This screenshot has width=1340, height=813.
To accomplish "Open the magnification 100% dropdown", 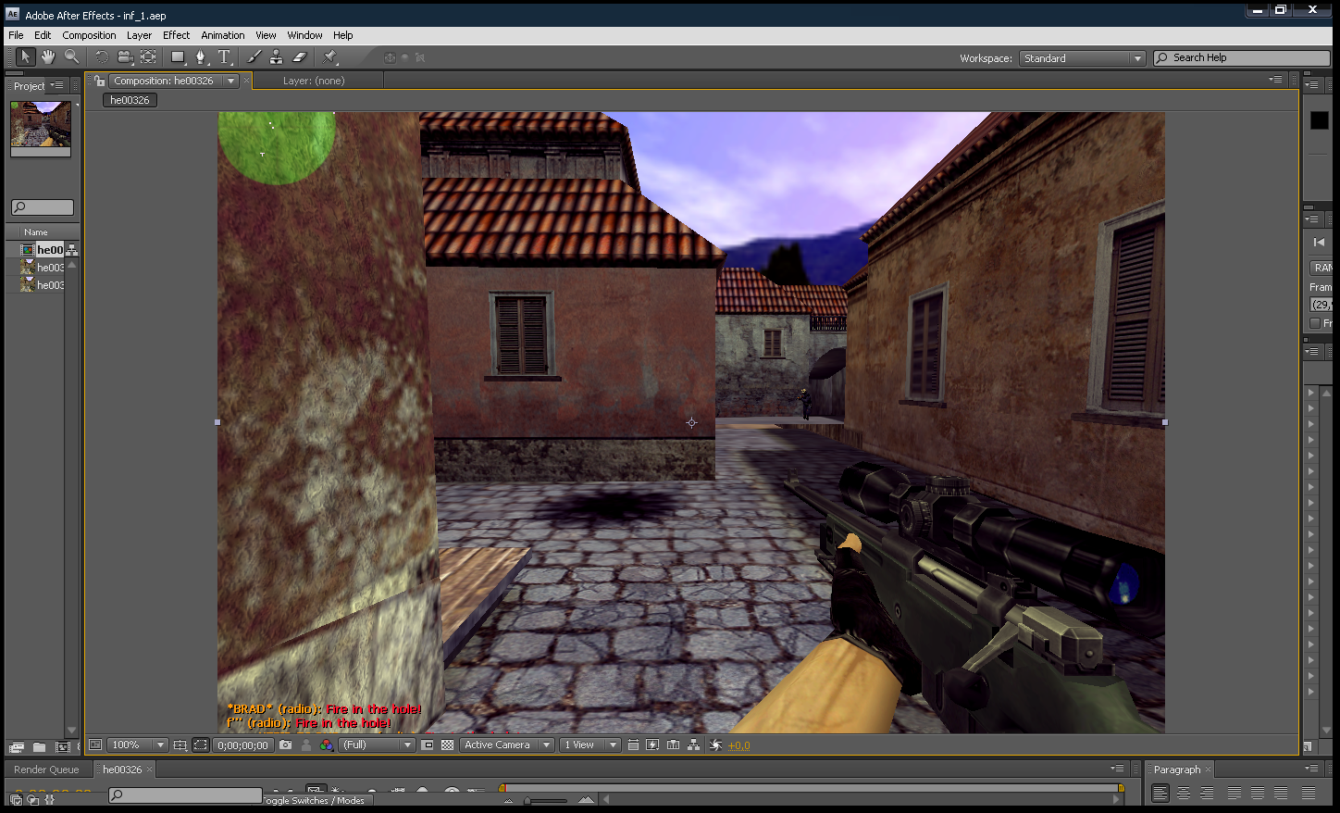I will point(138,744).
